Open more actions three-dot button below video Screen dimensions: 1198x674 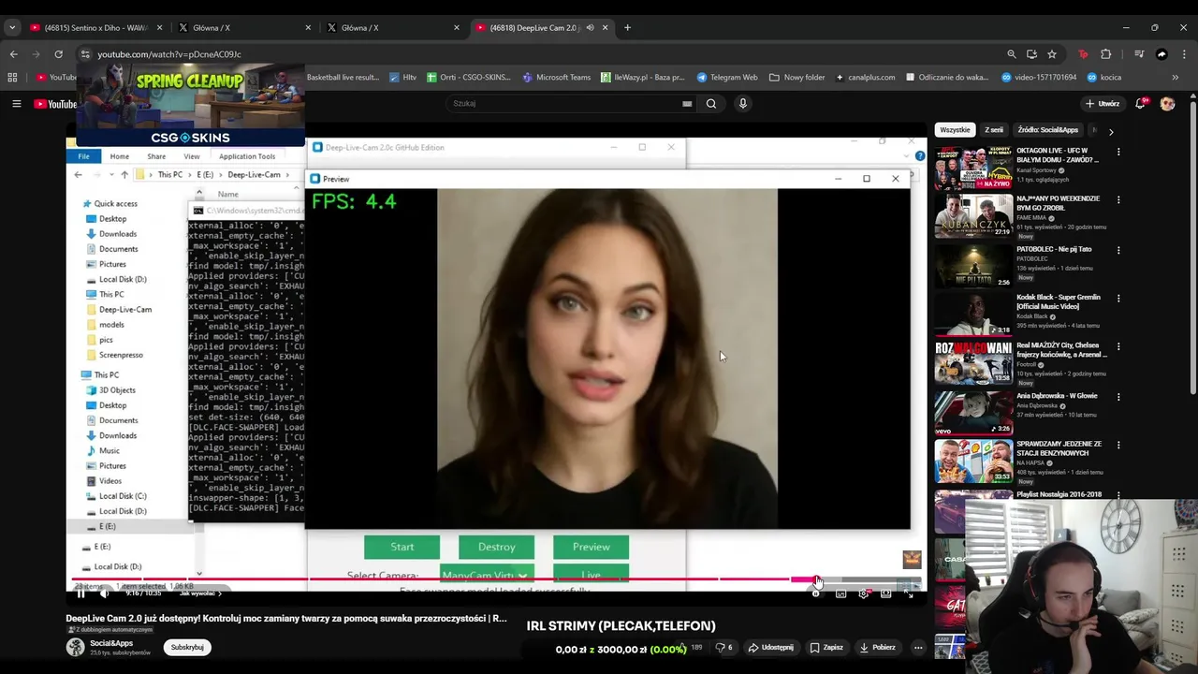click(x=918, y=648)
